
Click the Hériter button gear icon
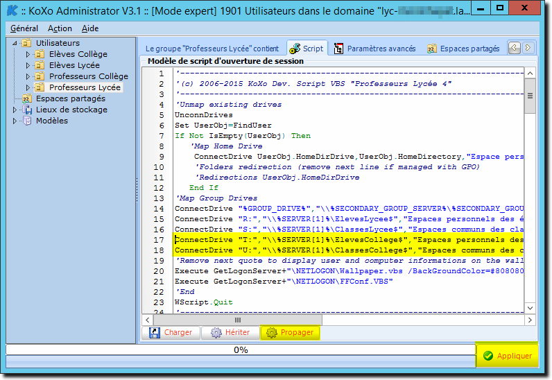tap(216, 332)
